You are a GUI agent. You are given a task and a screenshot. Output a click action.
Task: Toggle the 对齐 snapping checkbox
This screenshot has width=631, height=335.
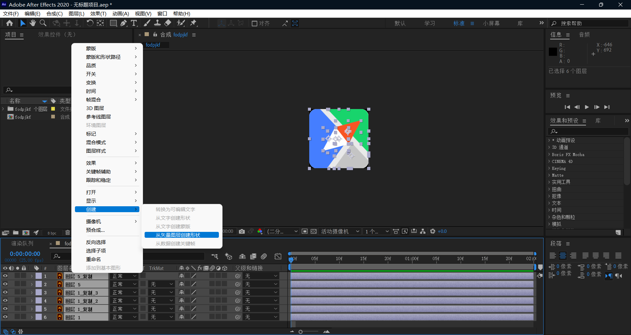254,23
